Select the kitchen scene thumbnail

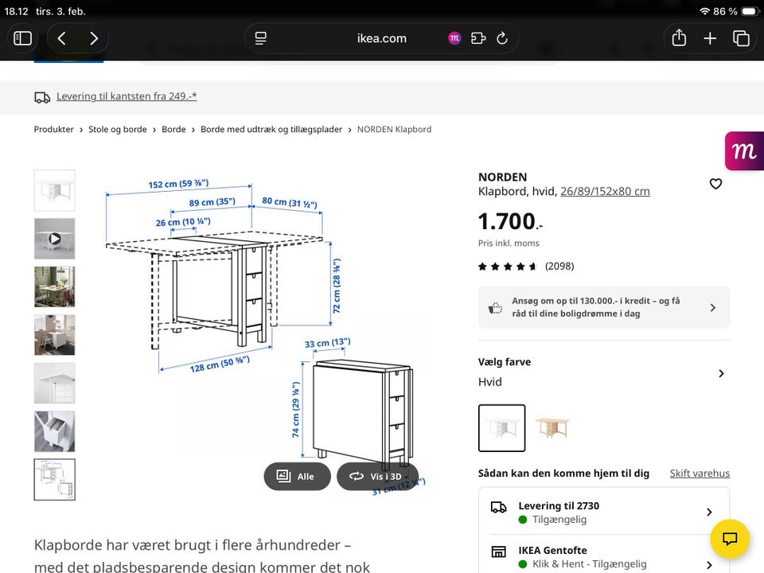pos(55,335)
